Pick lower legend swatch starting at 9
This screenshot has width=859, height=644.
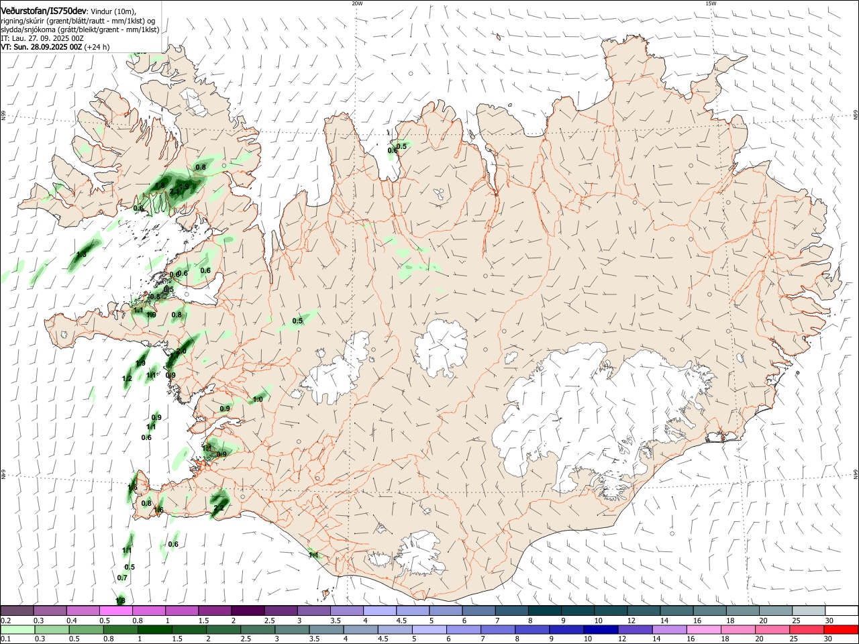click(566, 629)
